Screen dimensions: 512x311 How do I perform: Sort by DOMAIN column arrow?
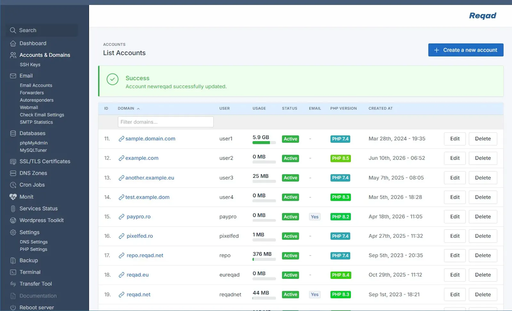pos(138,109)
